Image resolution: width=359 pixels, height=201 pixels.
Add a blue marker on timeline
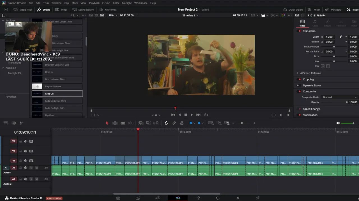click(199, 123)
